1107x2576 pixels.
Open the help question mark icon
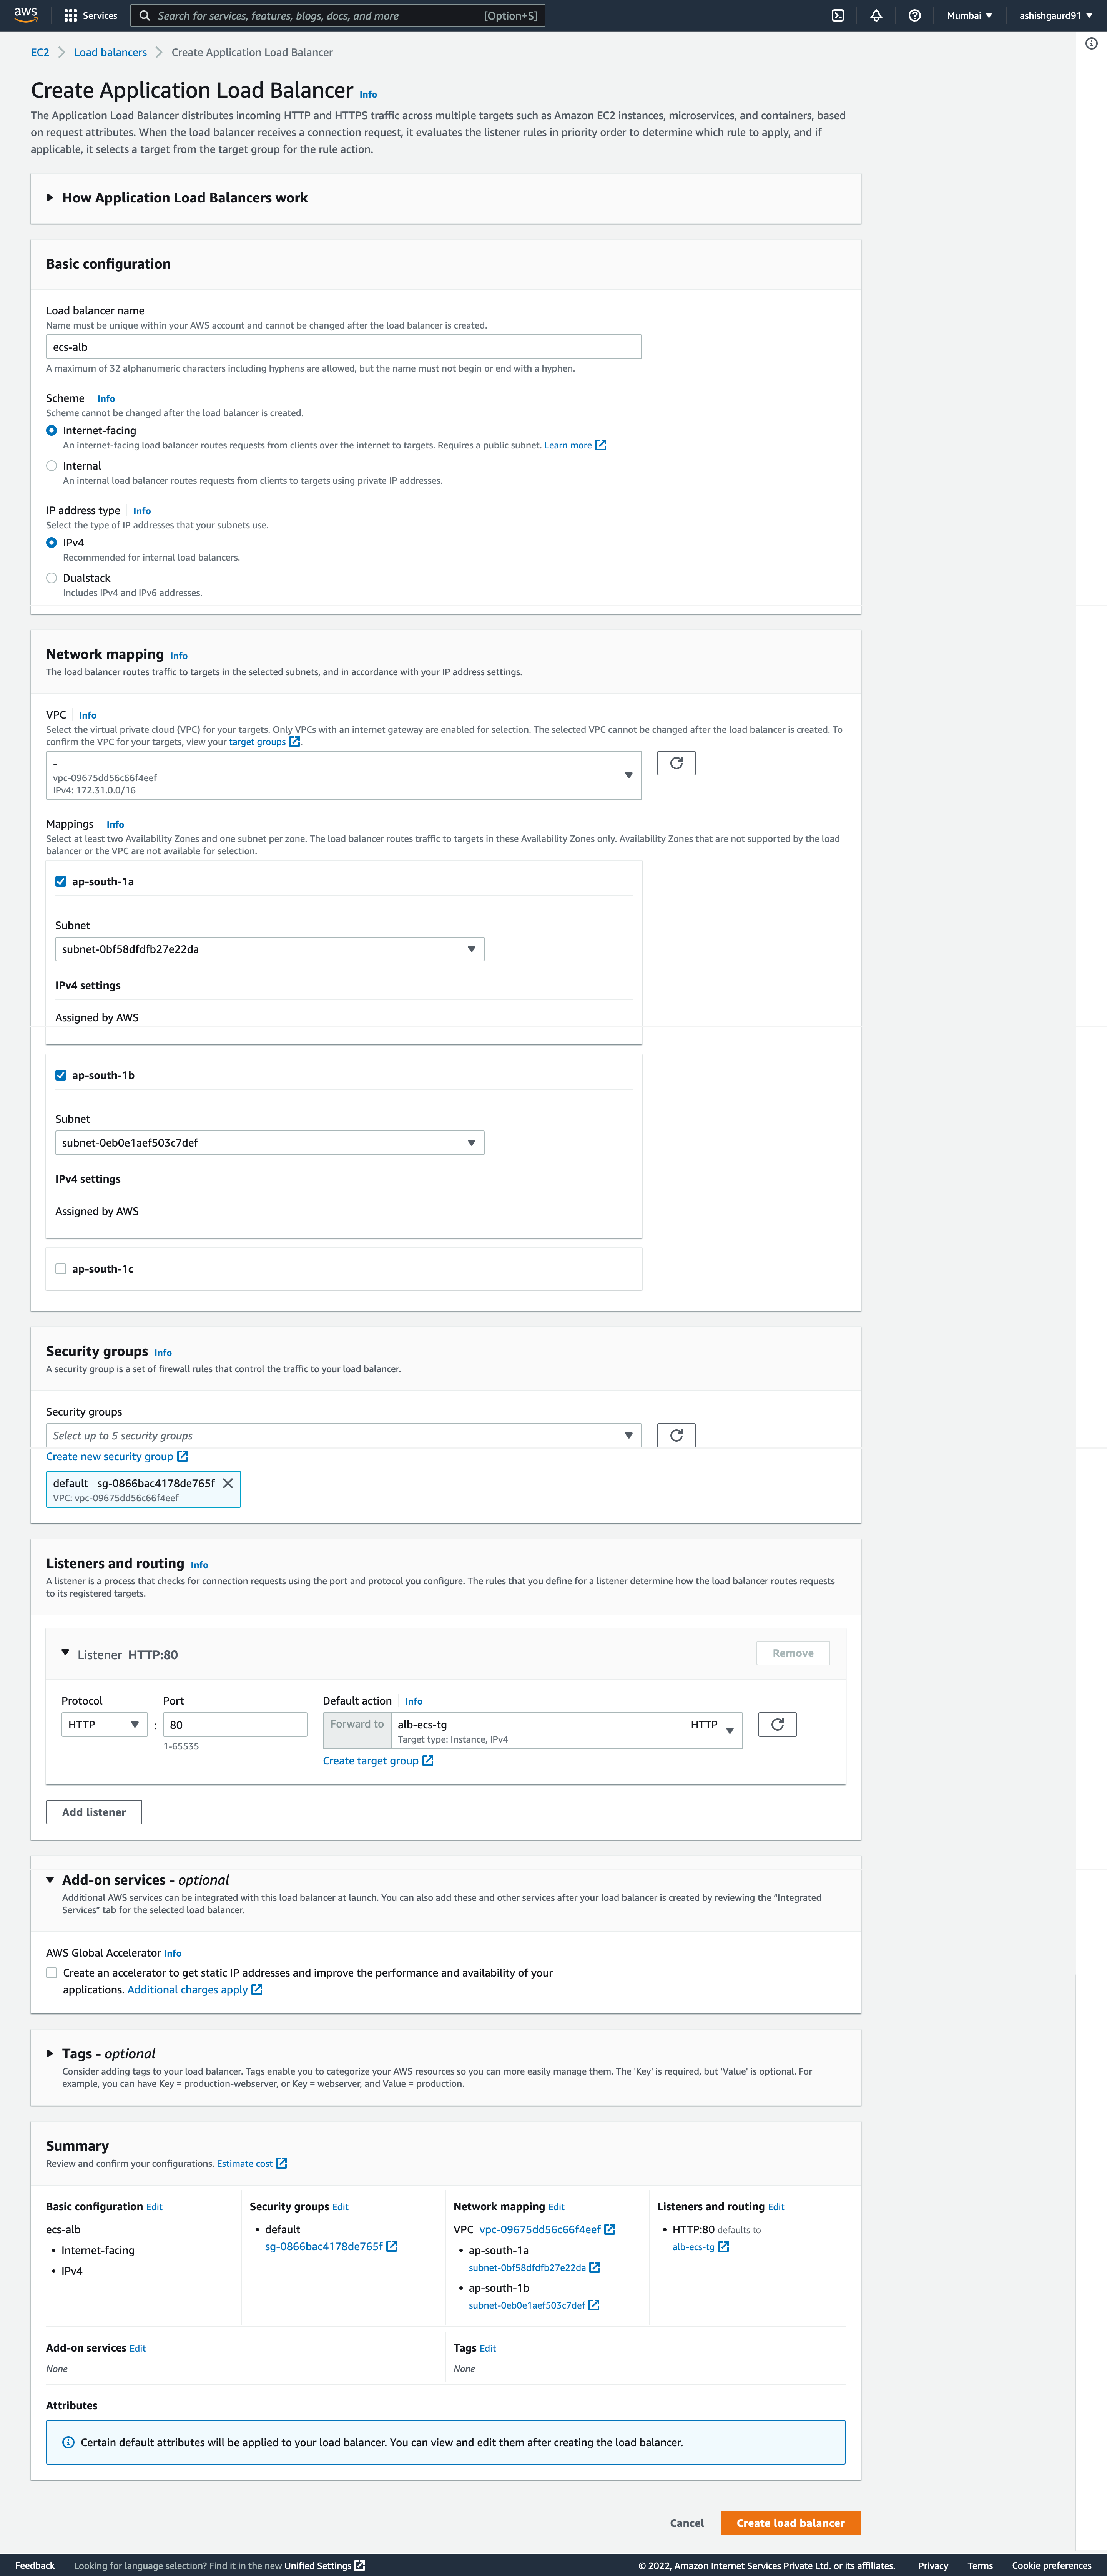click(914, 15)
